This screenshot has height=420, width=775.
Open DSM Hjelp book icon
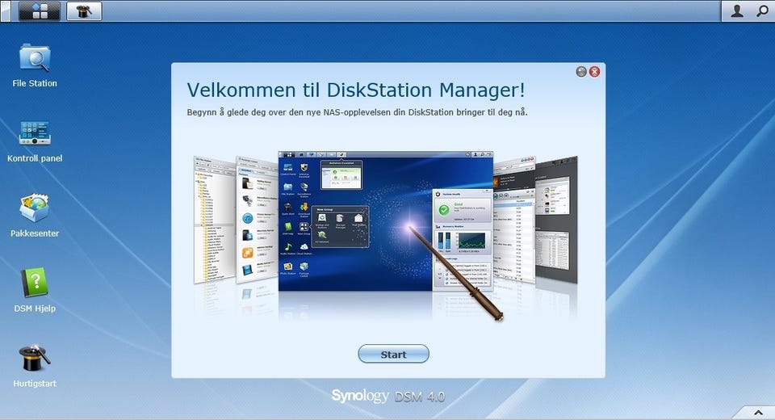[x=35, y=291]
